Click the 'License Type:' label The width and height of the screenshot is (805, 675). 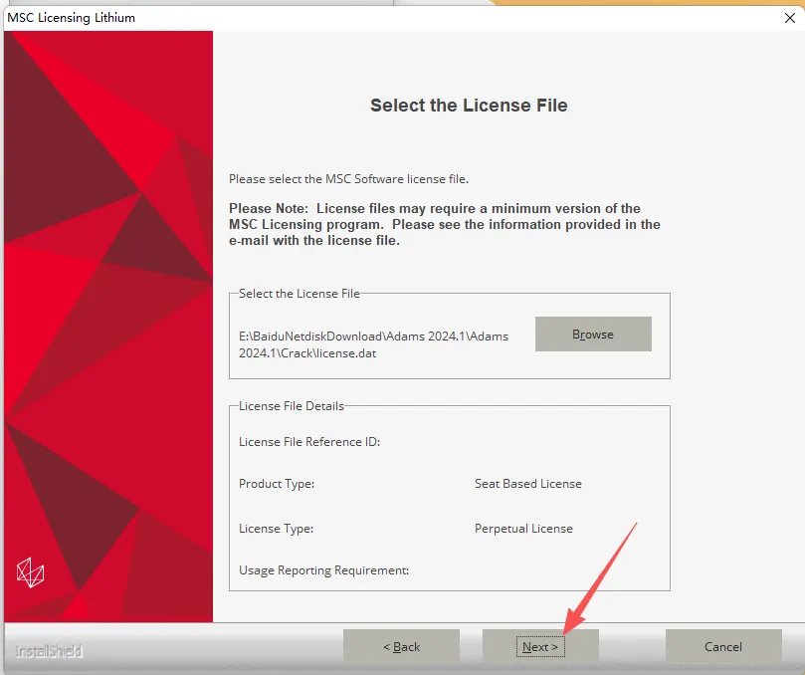(x=276, y=529)
